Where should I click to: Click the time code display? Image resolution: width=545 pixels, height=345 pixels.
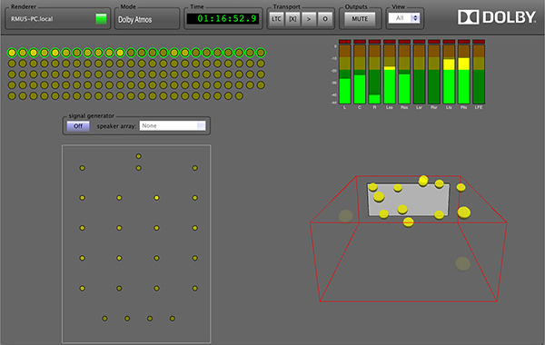223,19
